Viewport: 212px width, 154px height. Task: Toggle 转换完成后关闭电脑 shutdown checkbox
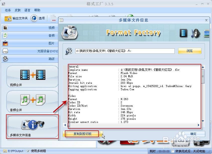(173, 151)
